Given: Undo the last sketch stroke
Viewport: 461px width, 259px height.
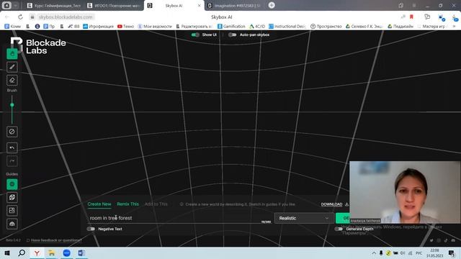Looking at the screenshot, I should (x=12, y=147).
